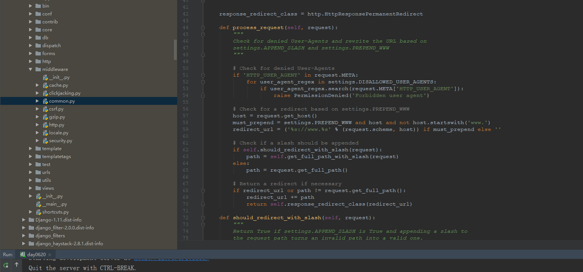
Task: Click the folder icon of django_filter-2.0.0.dist-info
Action: 31,228
